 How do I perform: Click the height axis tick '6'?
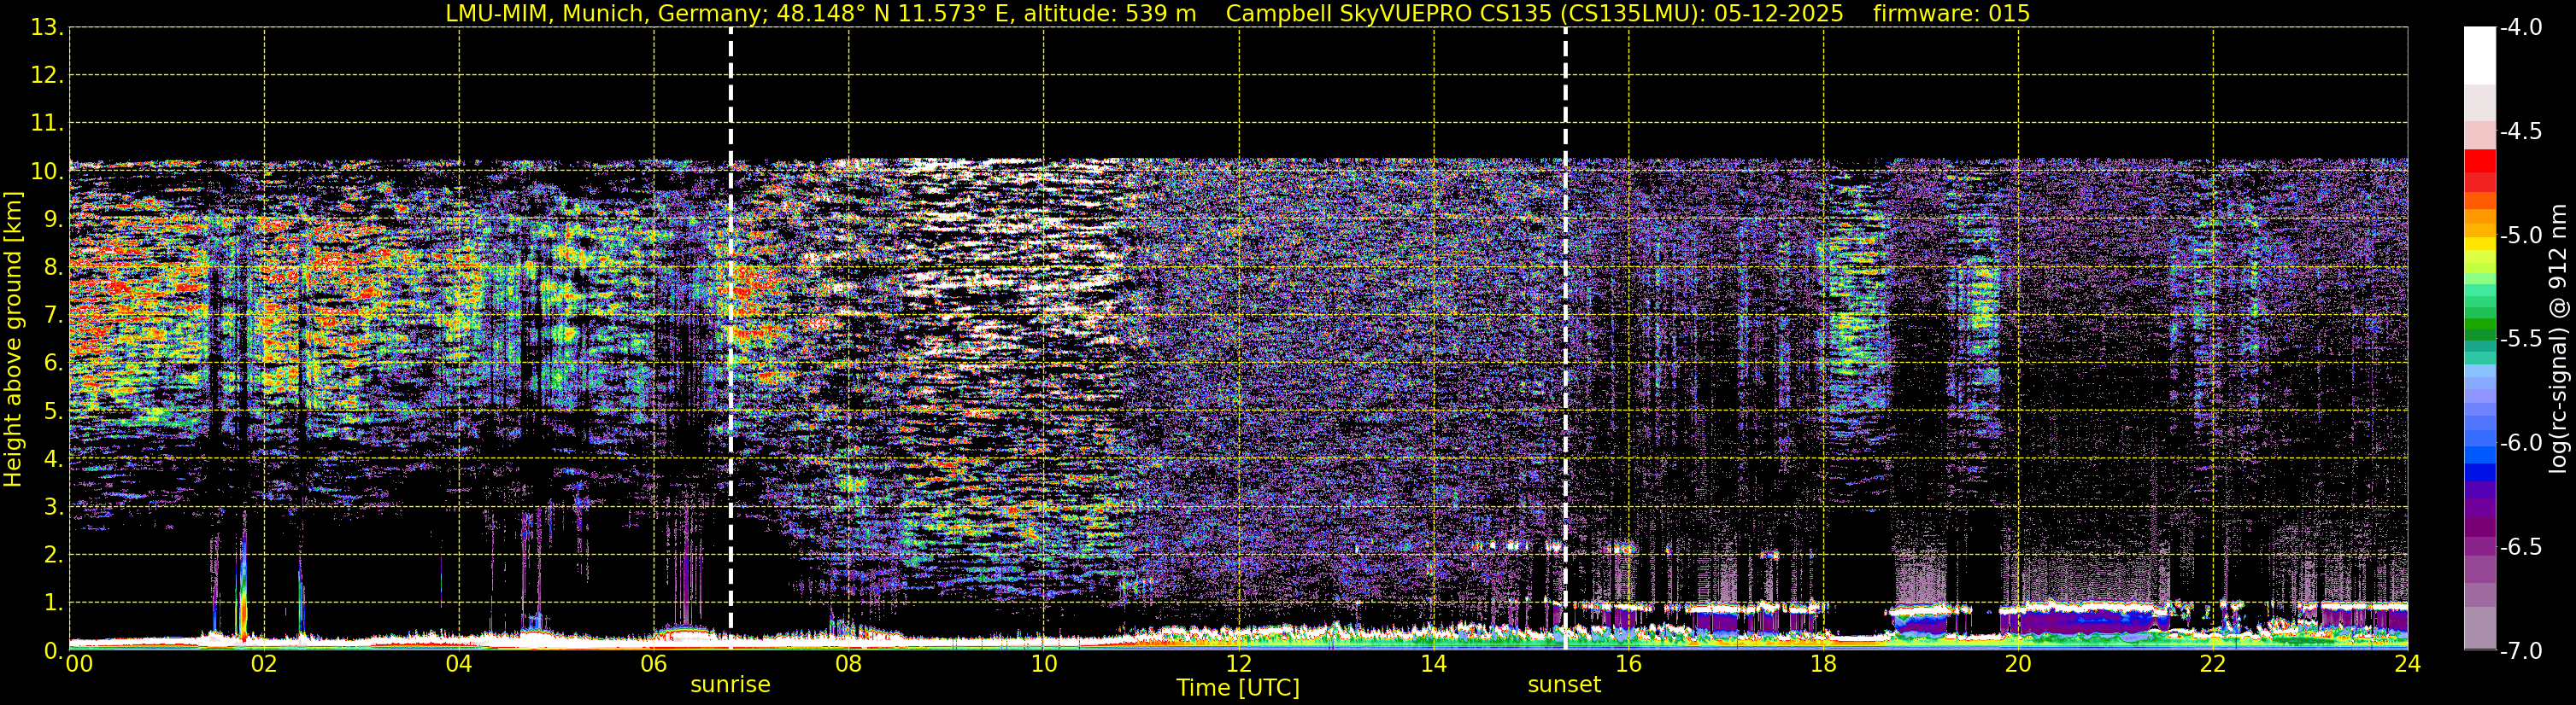pyautogui.click(x=52, y=364)
